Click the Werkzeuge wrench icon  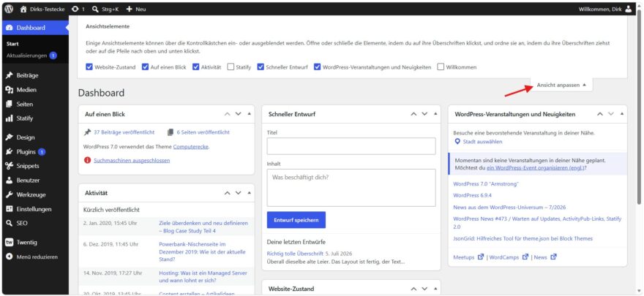[x=10, y=194]
